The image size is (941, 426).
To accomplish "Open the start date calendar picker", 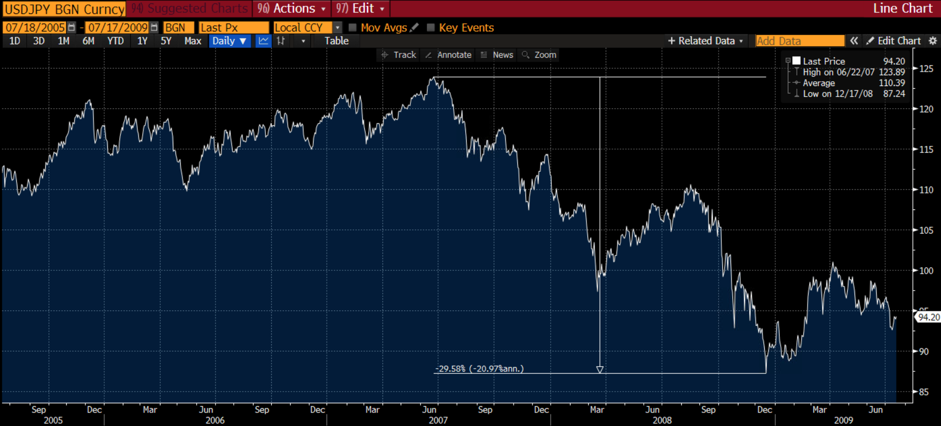I will coord(72,28).
